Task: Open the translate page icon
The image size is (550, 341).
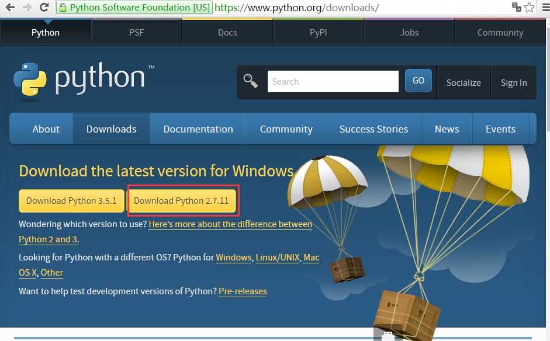Action: (516, 7)
